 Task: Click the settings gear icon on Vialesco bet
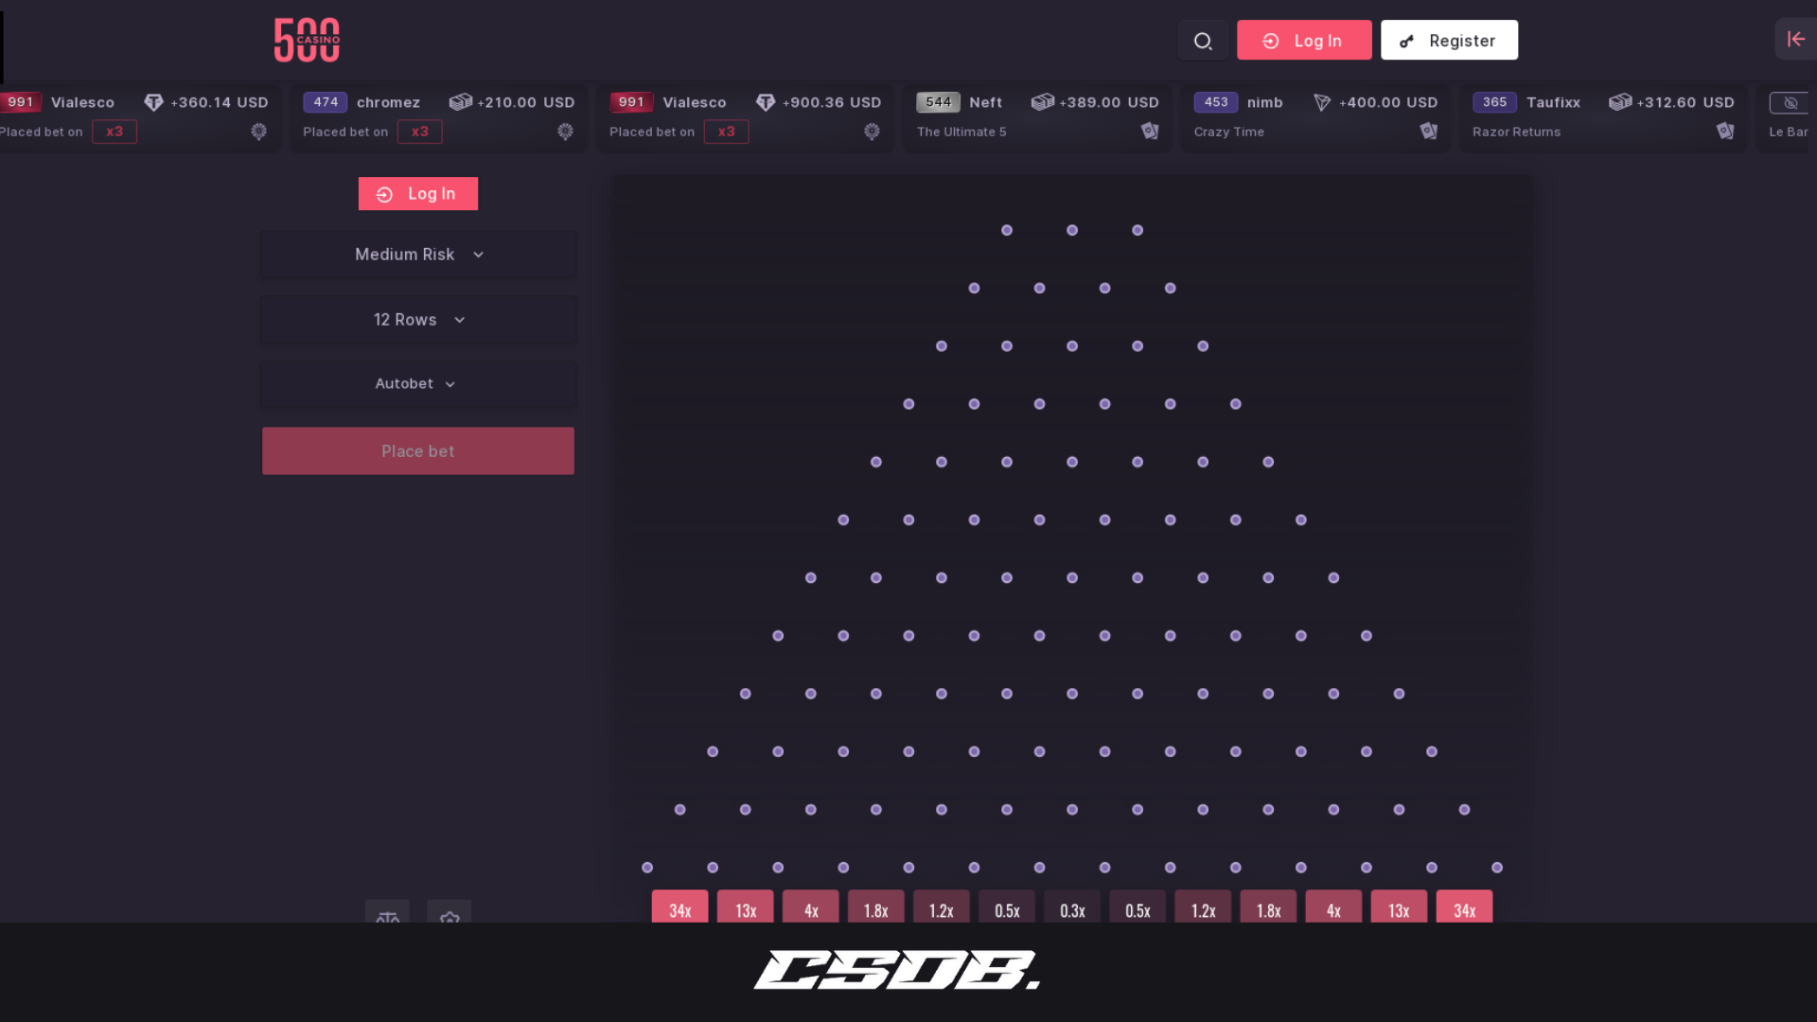(x=258, y=131)
